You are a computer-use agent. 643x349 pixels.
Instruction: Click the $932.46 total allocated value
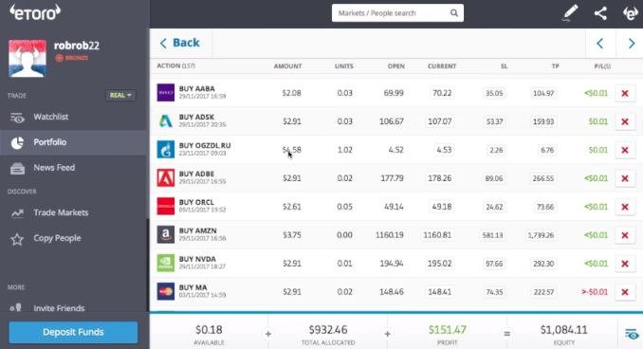328,329
